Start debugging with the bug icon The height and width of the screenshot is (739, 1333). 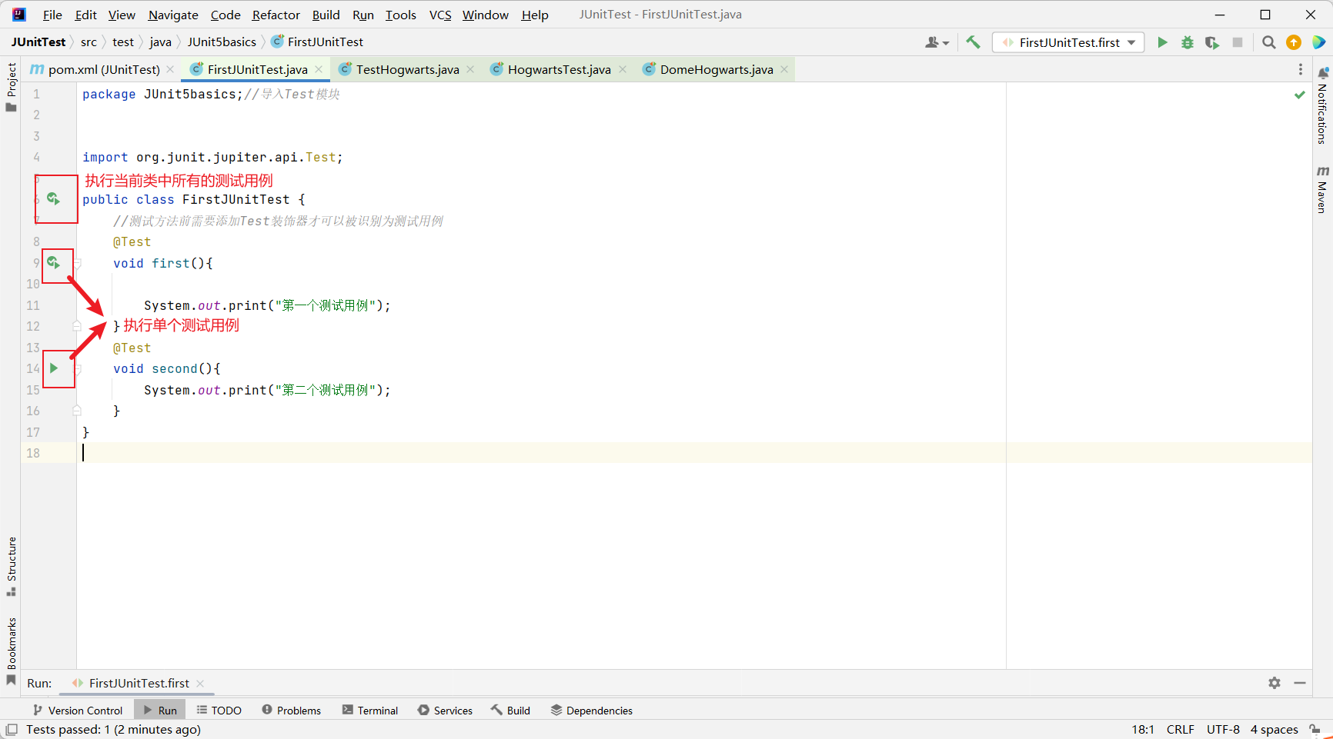(1188, 42)
